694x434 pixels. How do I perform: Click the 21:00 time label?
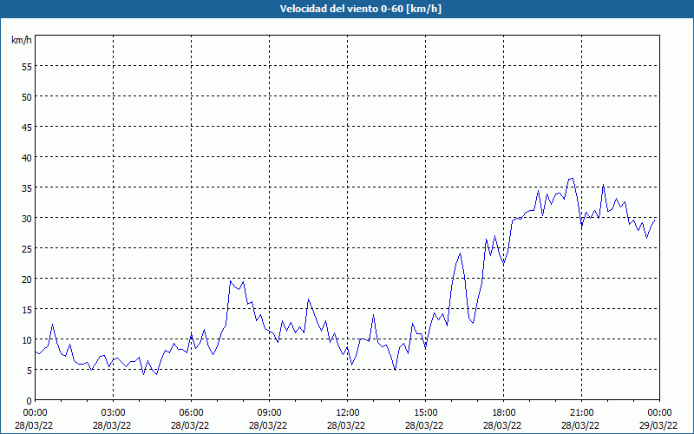[581, 413]
